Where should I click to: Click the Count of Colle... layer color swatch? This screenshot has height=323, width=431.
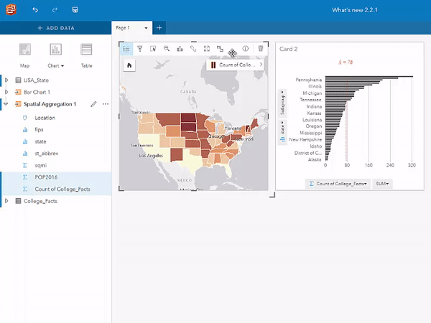[x=213, y=65]
